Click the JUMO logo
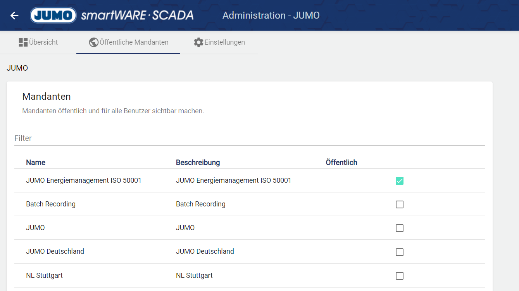Viewport: 519px width, 291px height. 53,16
